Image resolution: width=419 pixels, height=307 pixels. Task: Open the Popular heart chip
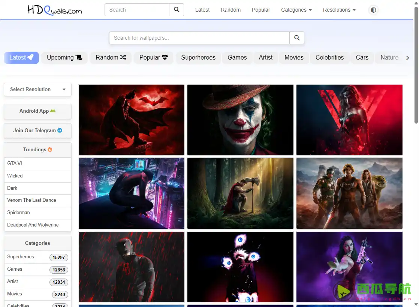pos(153,58)
